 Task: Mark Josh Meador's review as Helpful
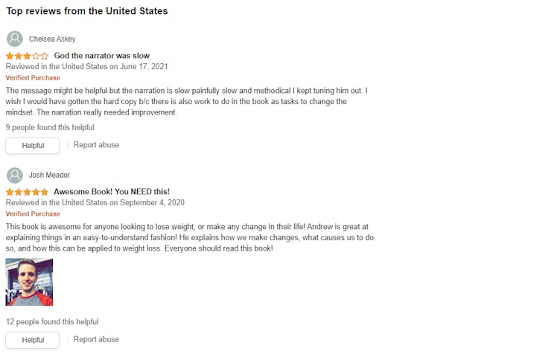pos(33,340)
